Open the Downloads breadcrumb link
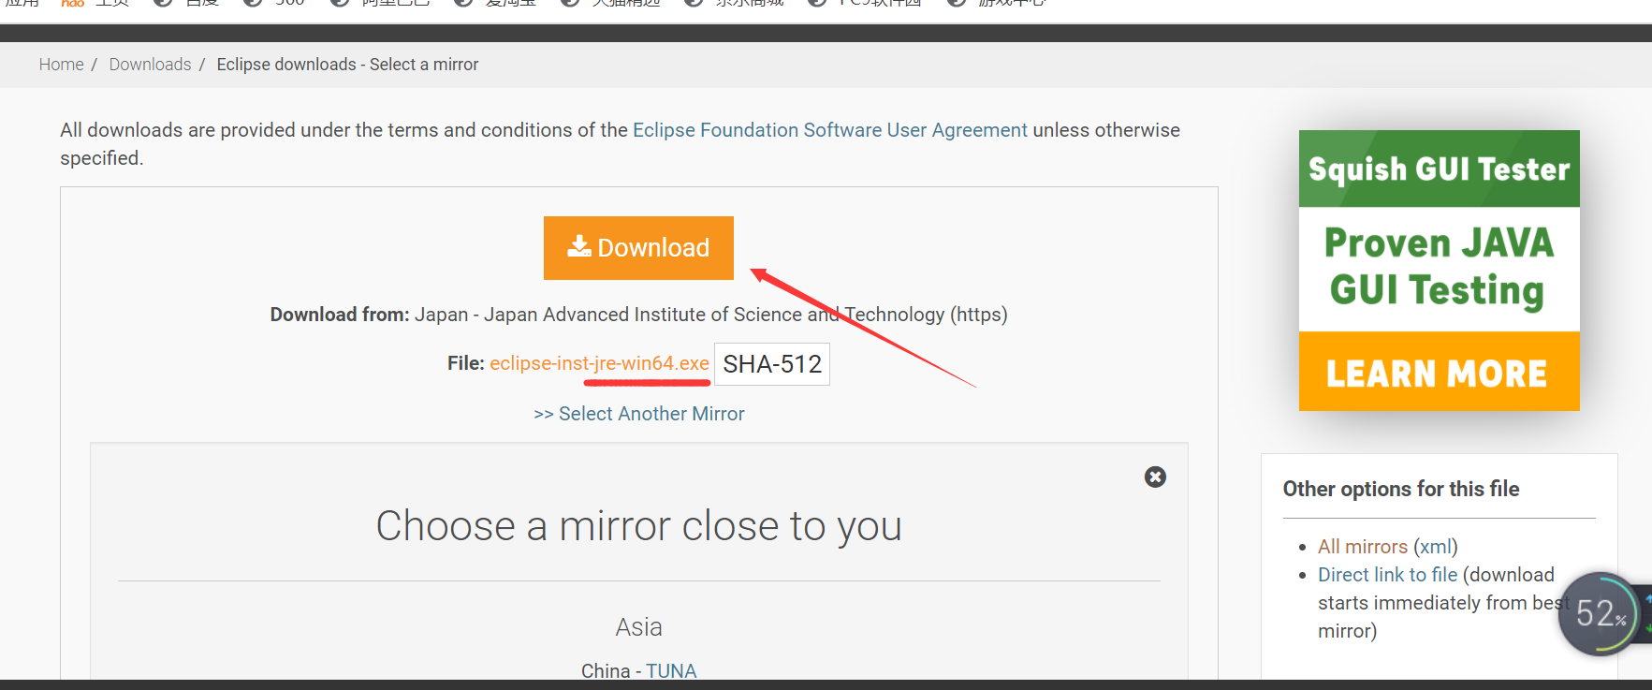 click(150, 65)
